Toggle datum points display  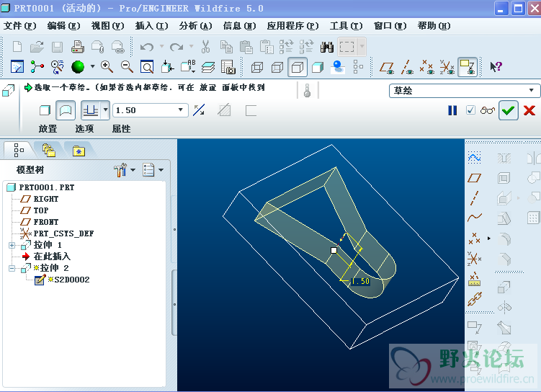click(427, 67)
